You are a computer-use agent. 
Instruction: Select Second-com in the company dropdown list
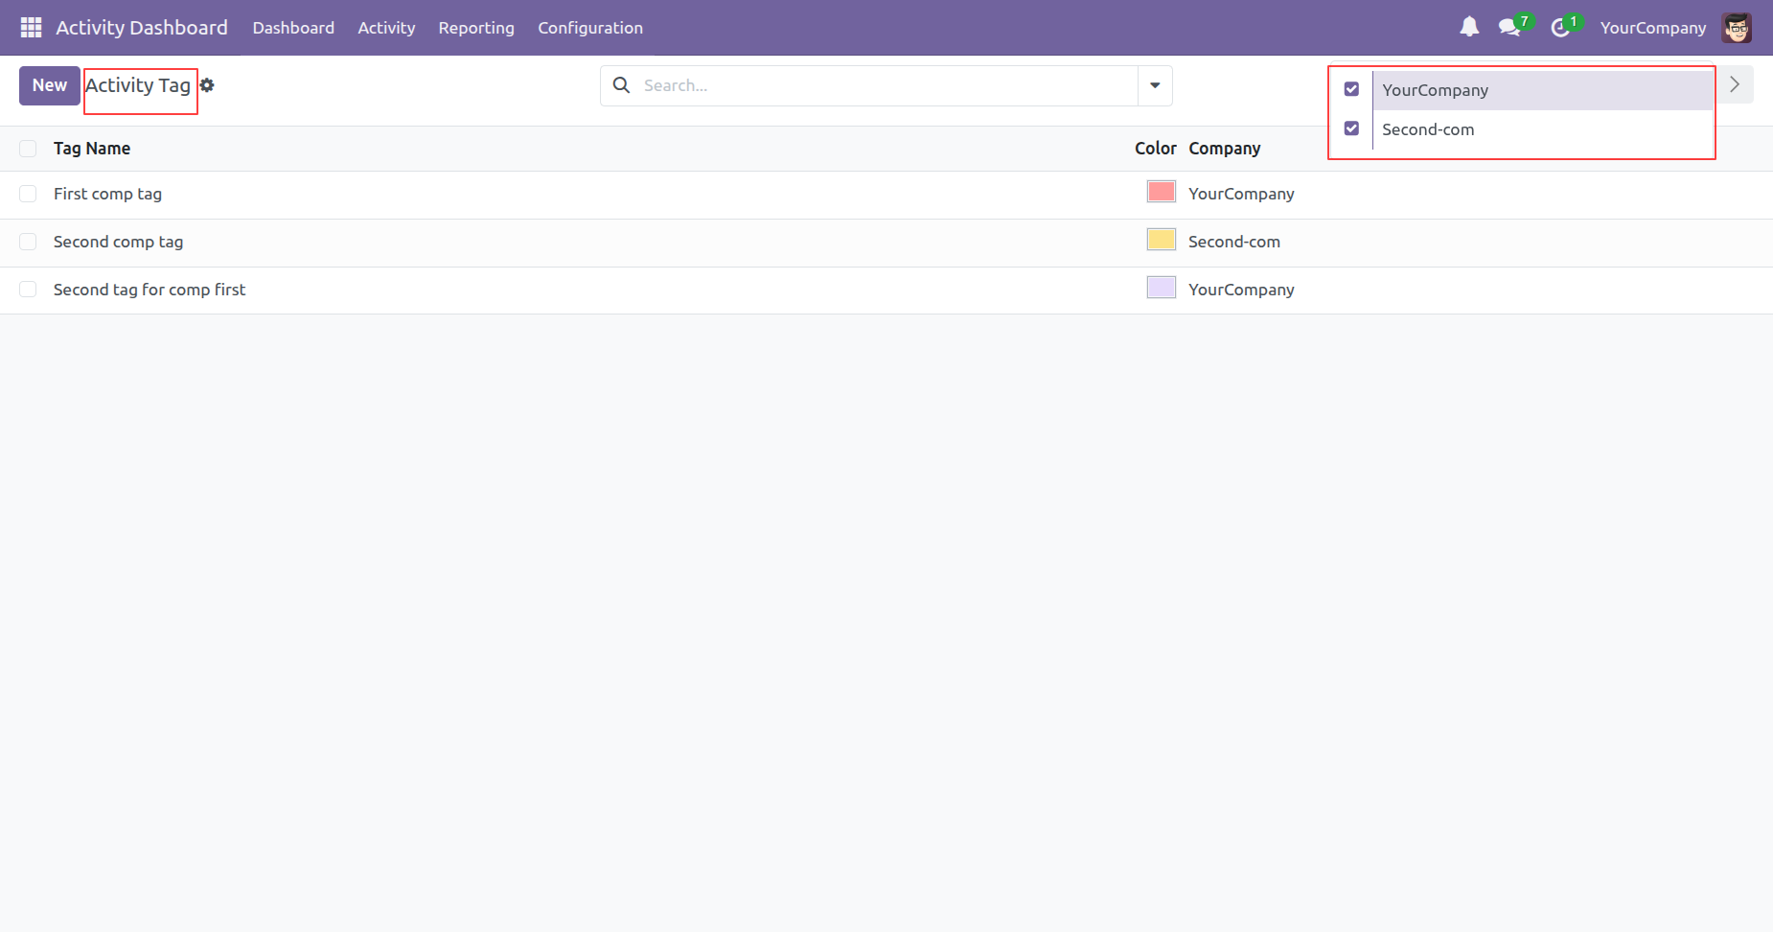[x=1542, y=129]
